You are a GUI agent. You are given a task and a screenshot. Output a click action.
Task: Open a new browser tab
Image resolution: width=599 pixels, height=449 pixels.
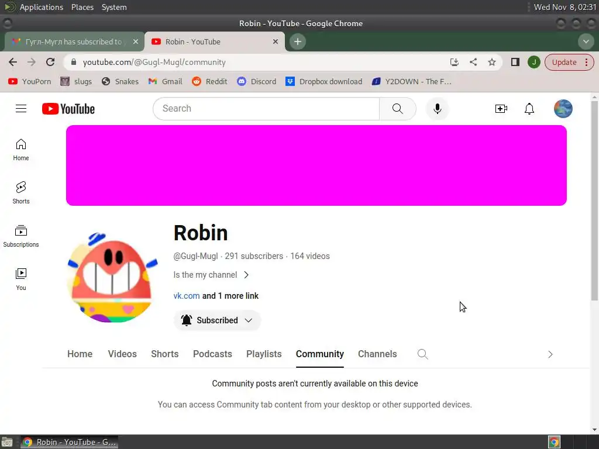(x=298, y=42)
